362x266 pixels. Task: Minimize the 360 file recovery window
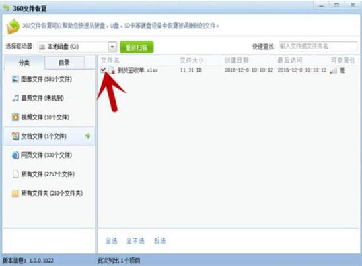click(x=321, y=5)
